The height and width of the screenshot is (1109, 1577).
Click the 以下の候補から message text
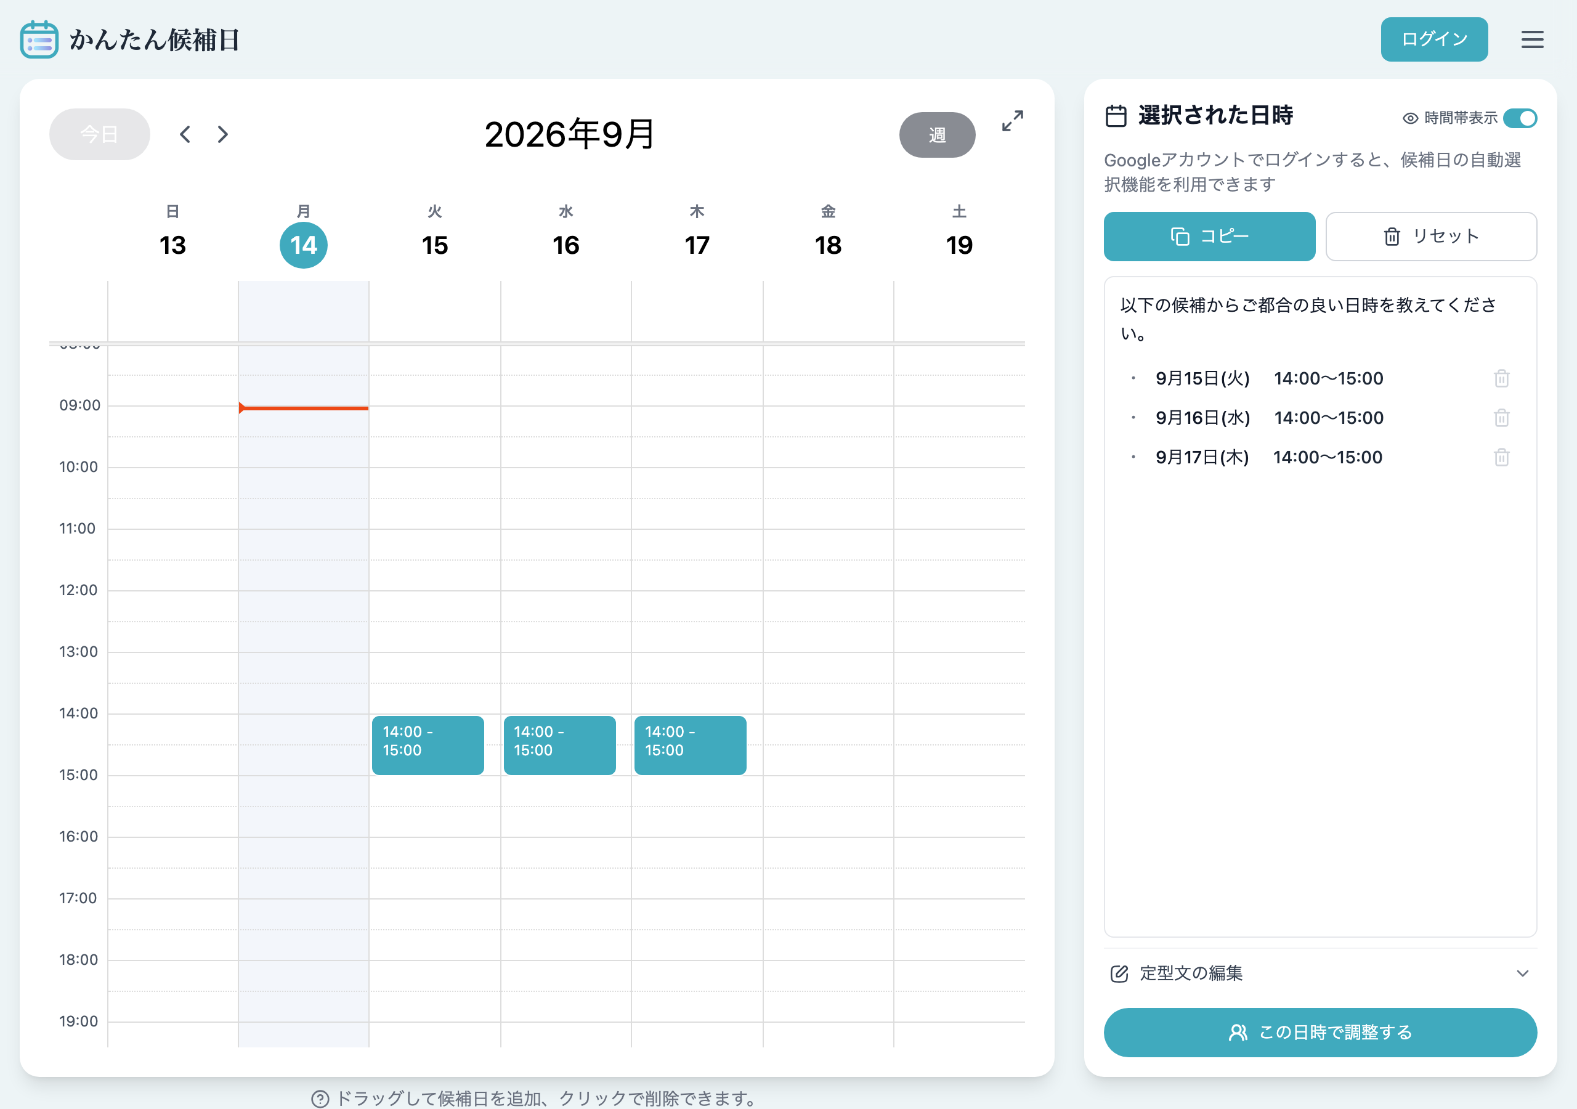tap(1308, 319)
